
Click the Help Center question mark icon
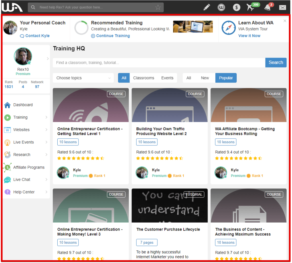pyautogui.click(x=7, y=192)
